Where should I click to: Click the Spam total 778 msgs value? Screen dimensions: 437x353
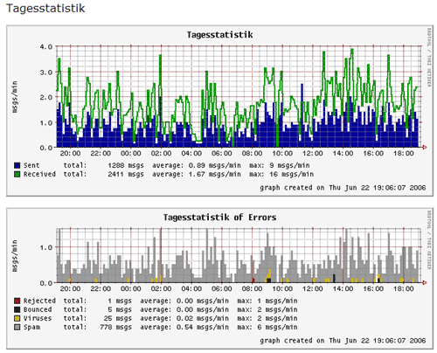click(x=115, y=327)
